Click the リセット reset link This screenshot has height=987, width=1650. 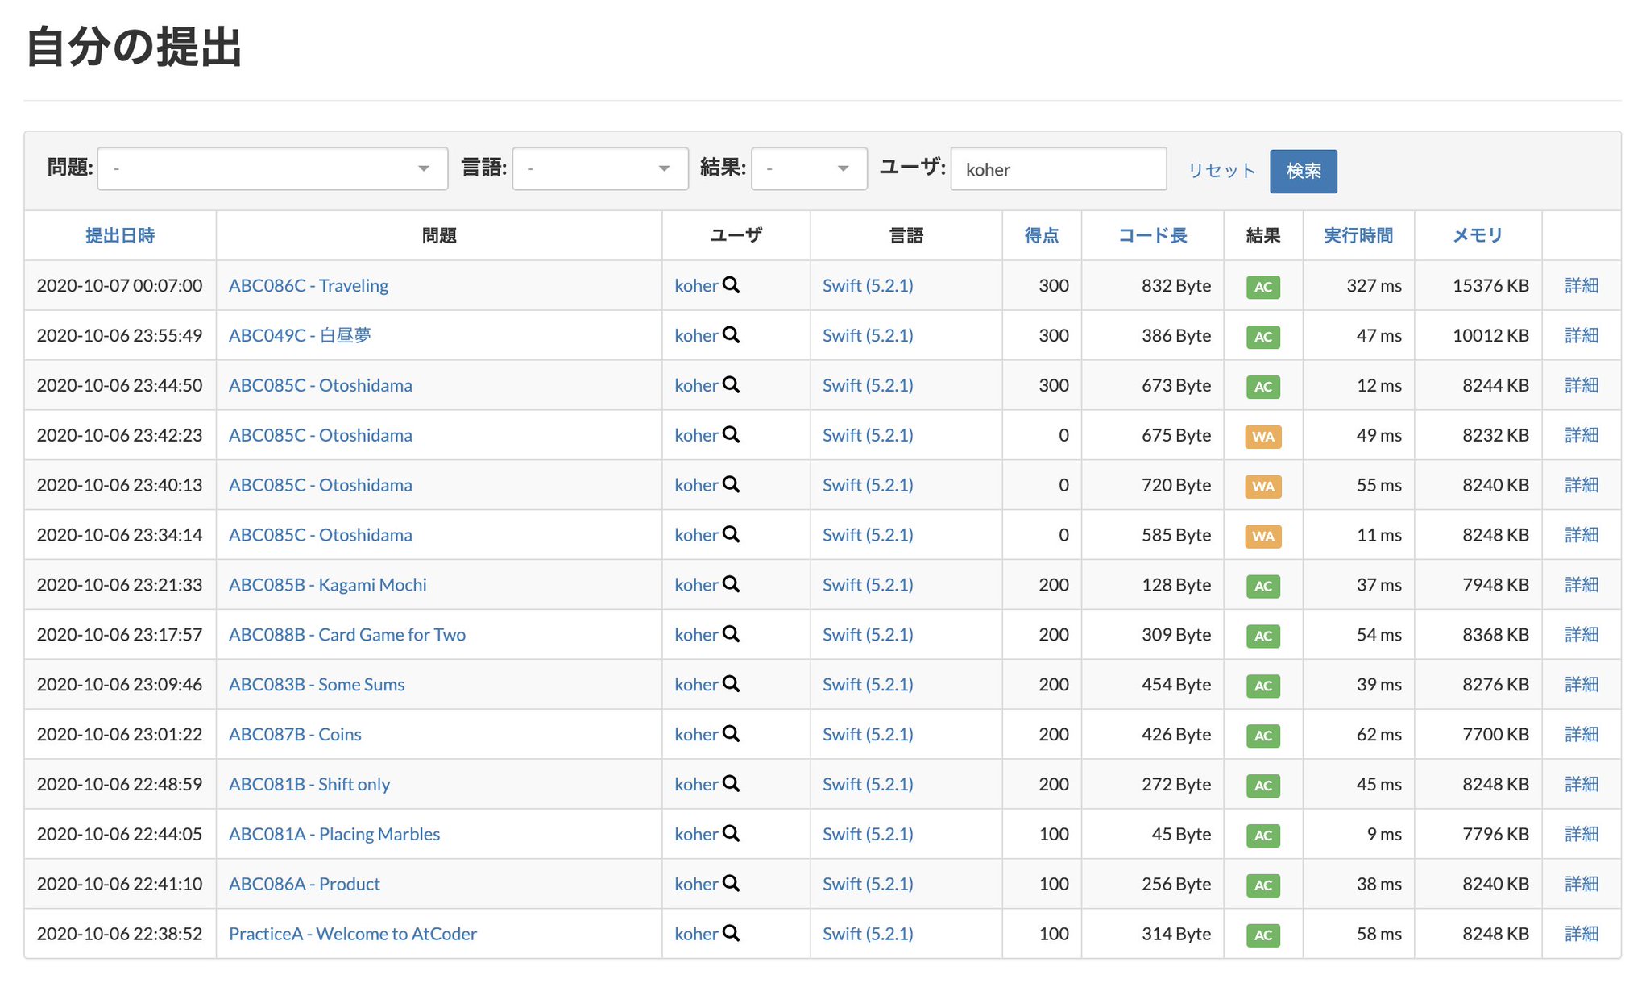(x=1221, y=171)
